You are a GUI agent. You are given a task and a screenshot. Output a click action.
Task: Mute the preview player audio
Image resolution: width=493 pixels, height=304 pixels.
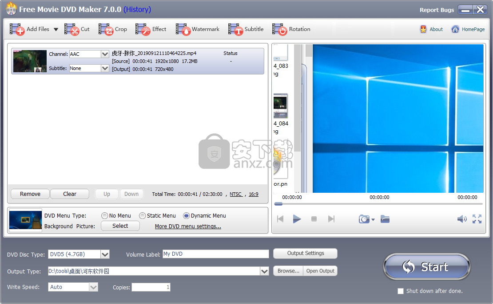click(x=461, y=218)
